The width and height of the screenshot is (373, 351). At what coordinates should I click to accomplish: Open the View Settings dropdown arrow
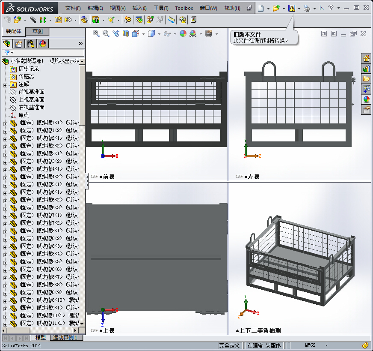pyautogui.click(x=216, y=34)
